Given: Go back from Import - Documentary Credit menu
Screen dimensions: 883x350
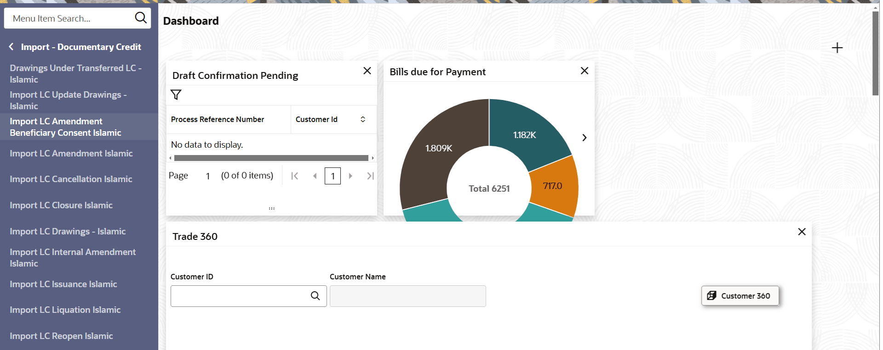Looking at the screenshot, I should (11, 47).
